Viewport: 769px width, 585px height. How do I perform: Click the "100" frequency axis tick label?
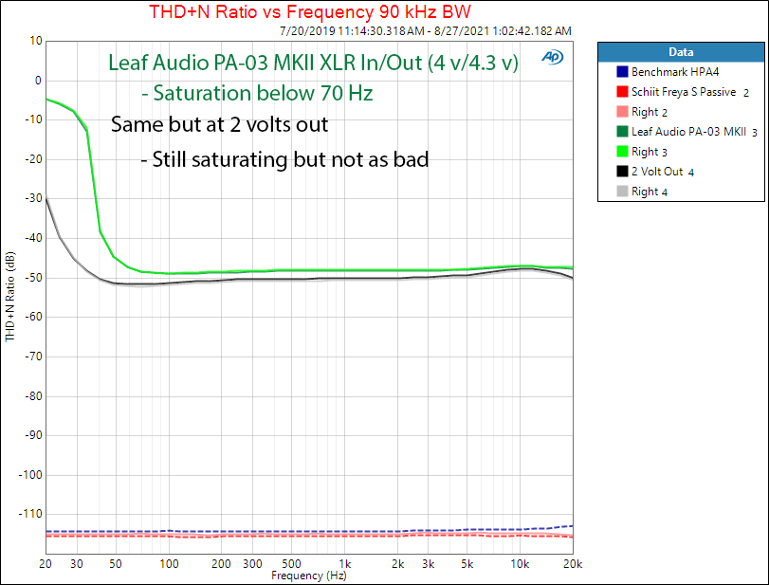(169, 564)
